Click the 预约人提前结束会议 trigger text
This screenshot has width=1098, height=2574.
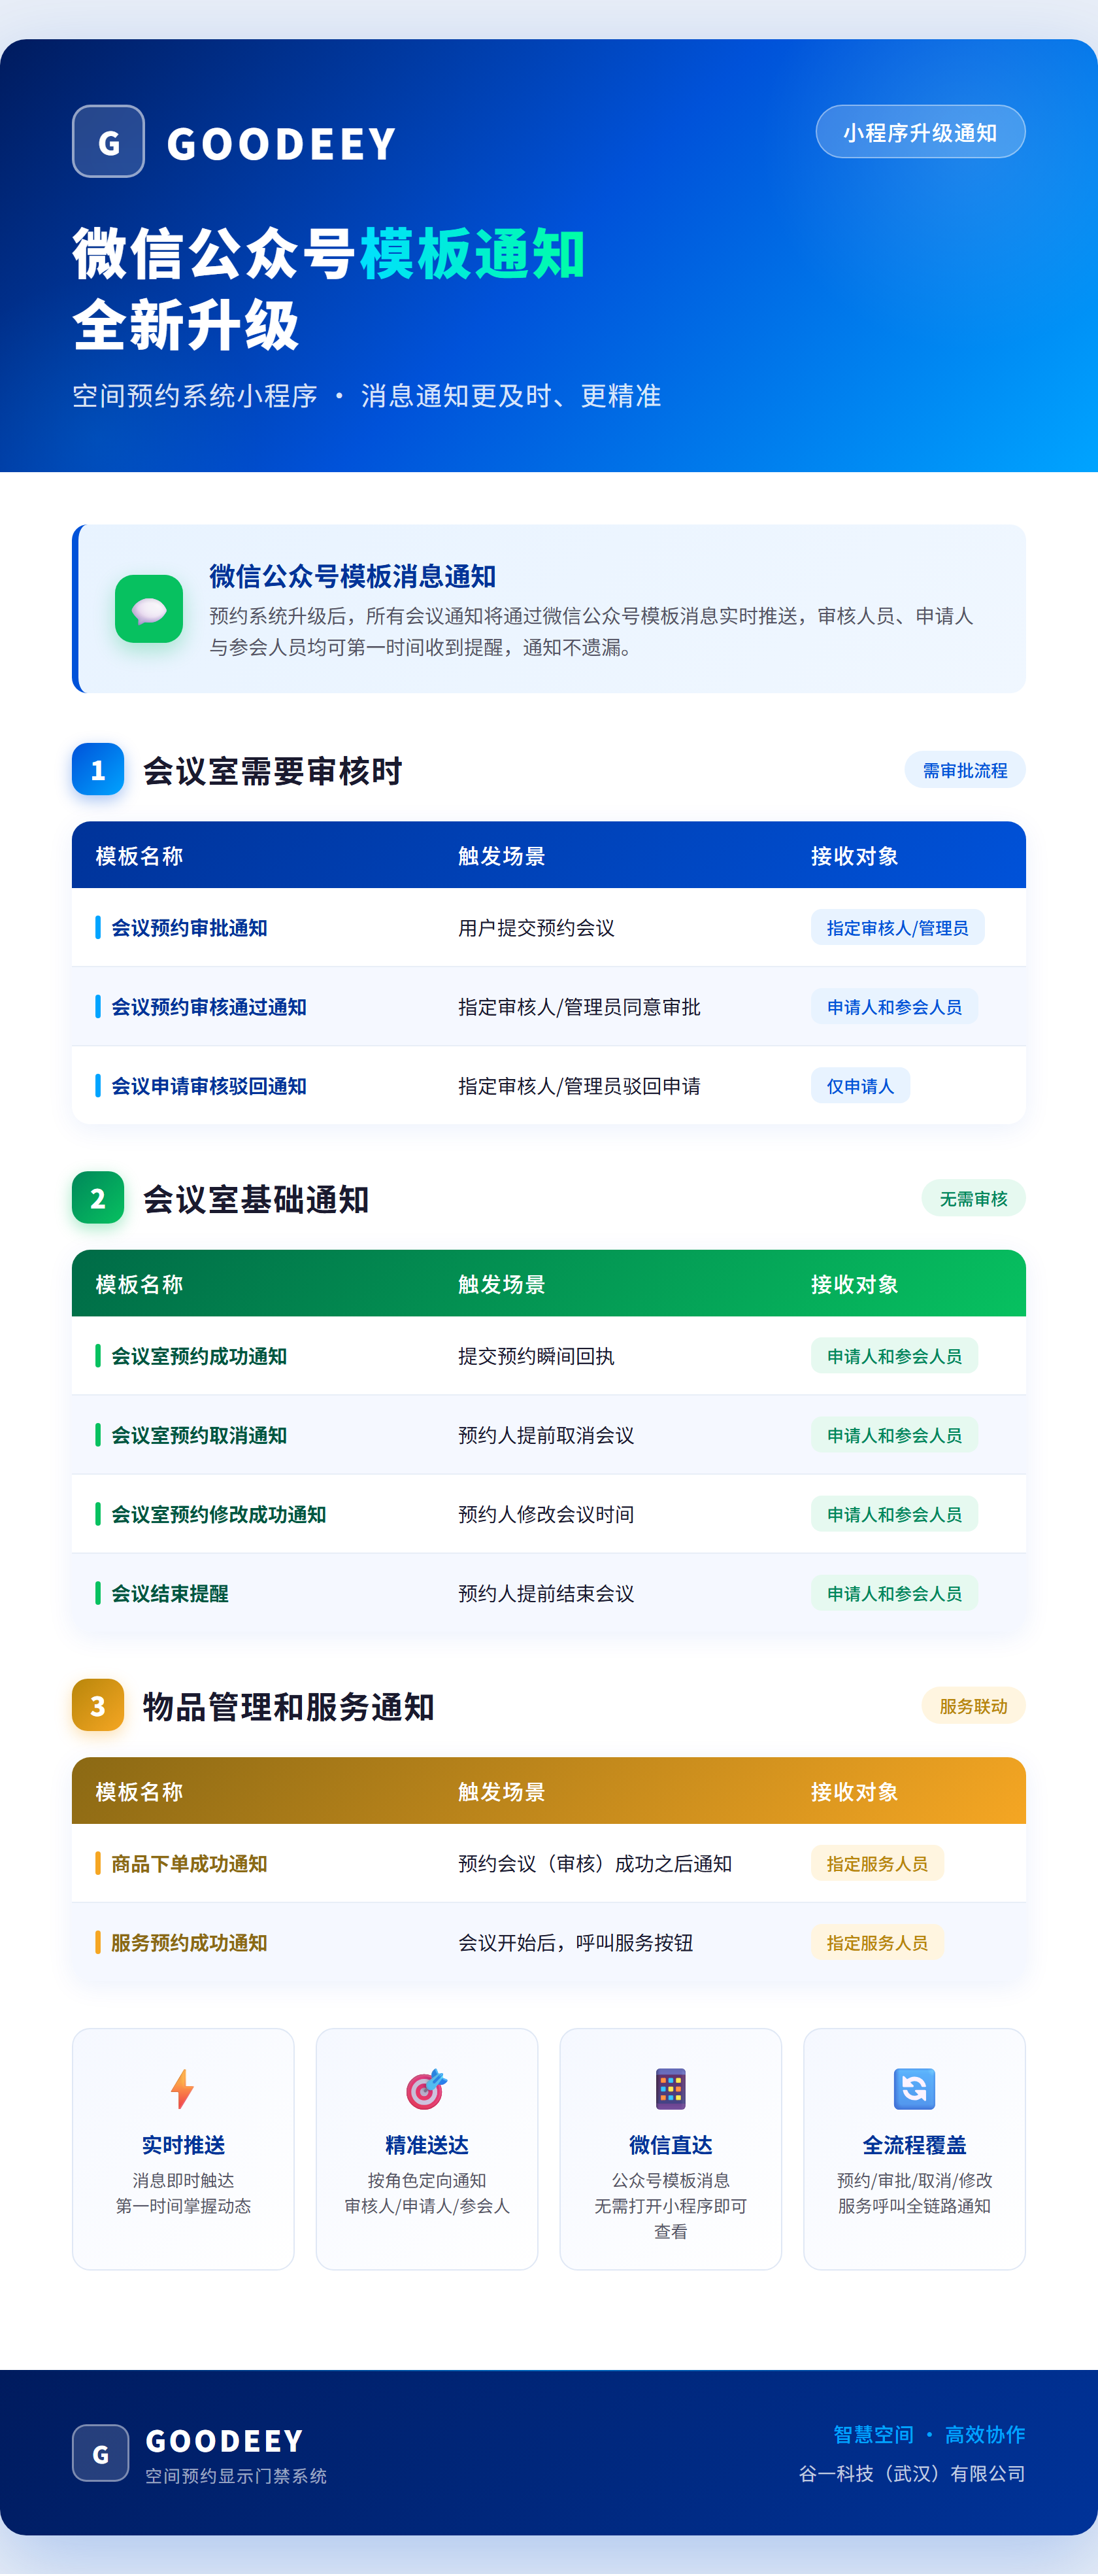click(546, 1593)
